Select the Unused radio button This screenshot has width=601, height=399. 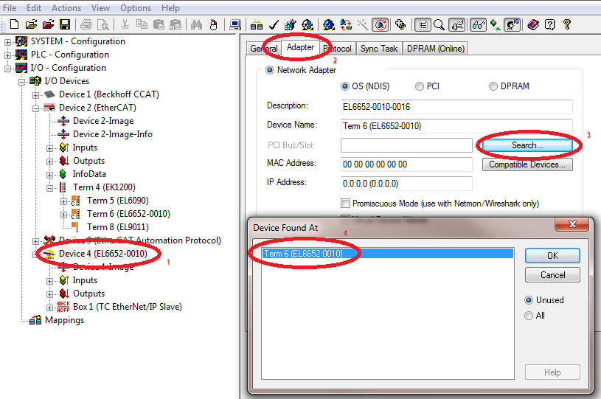point(529,300)
